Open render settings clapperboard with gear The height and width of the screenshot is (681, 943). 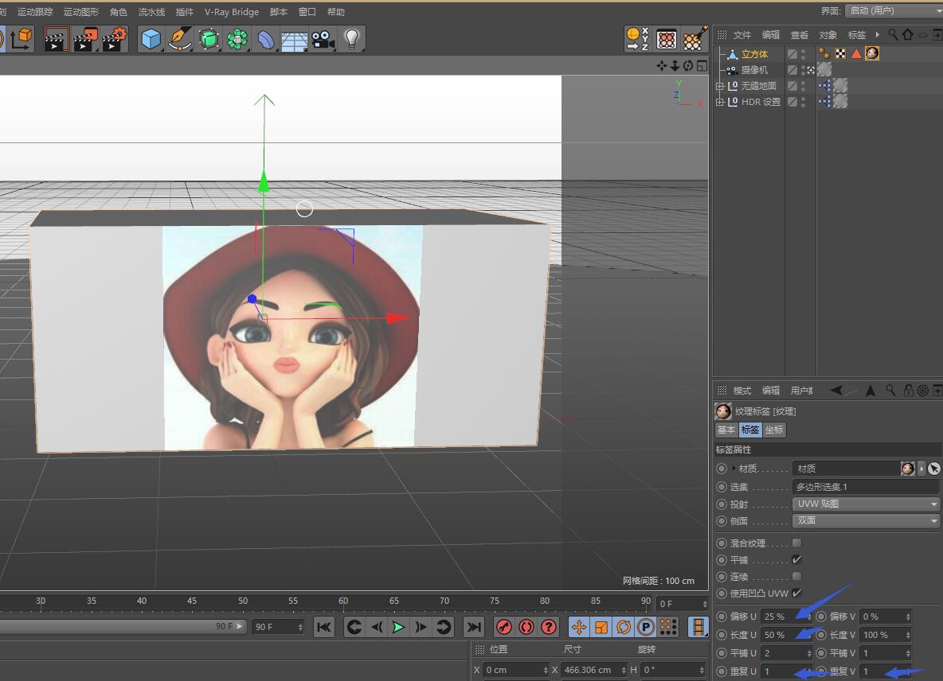pos(115,39)
